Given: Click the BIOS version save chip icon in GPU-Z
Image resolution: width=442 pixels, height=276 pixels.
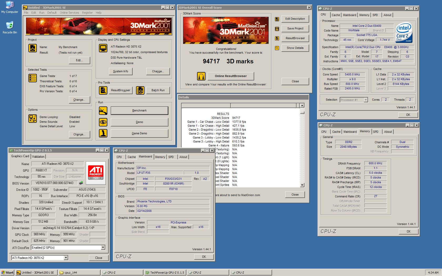Looking at the screenshot, I should 81,183.
